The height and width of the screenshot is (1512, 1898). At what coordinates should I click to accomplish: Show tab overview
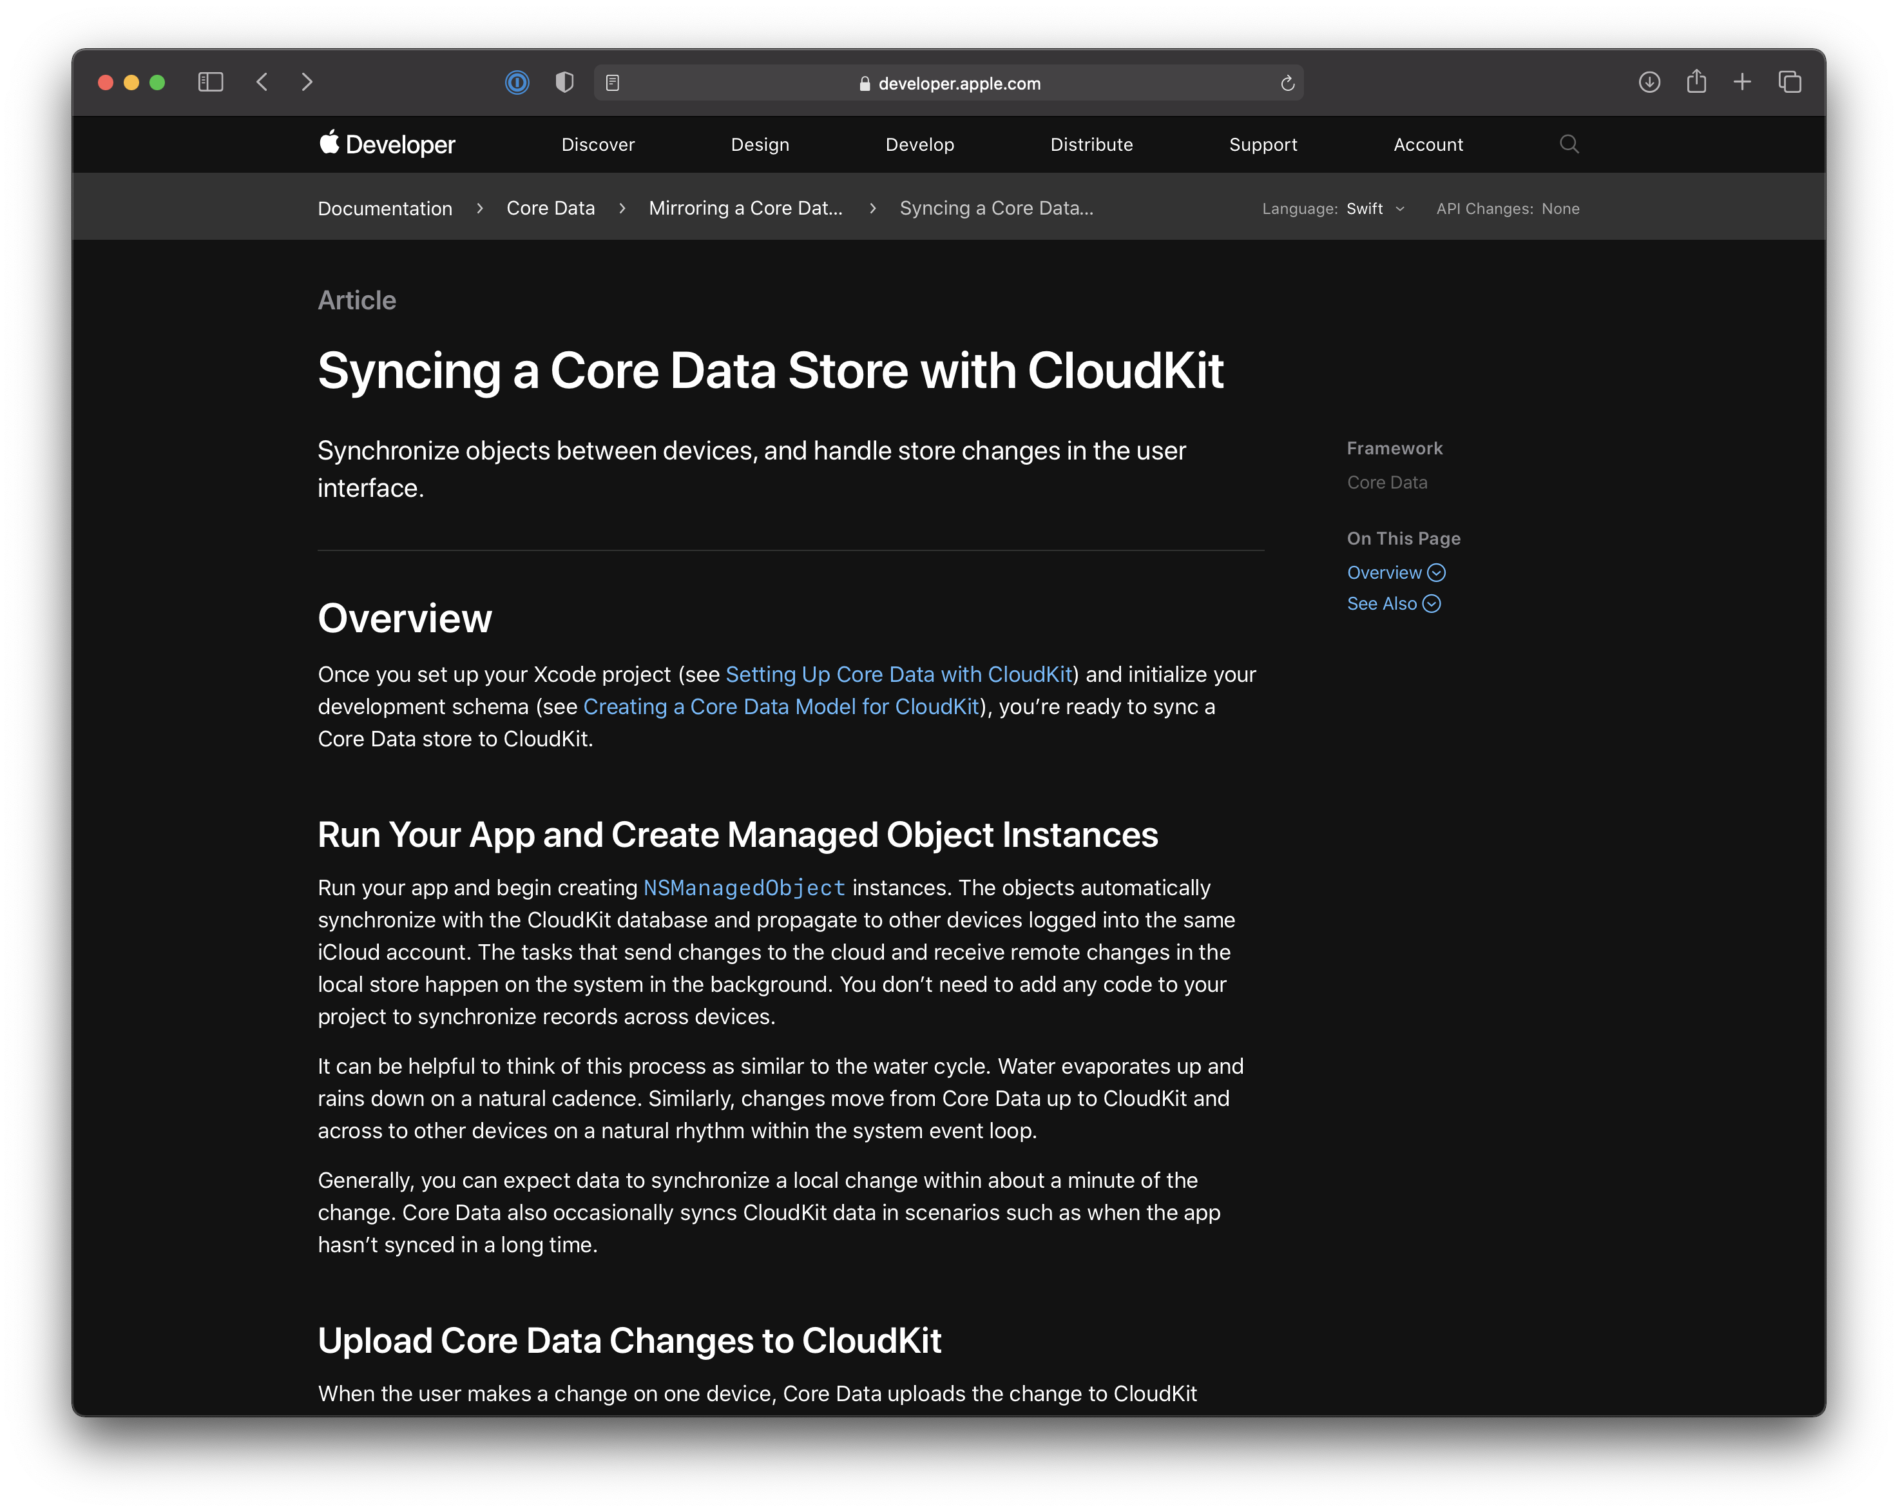coord(1790,82)
